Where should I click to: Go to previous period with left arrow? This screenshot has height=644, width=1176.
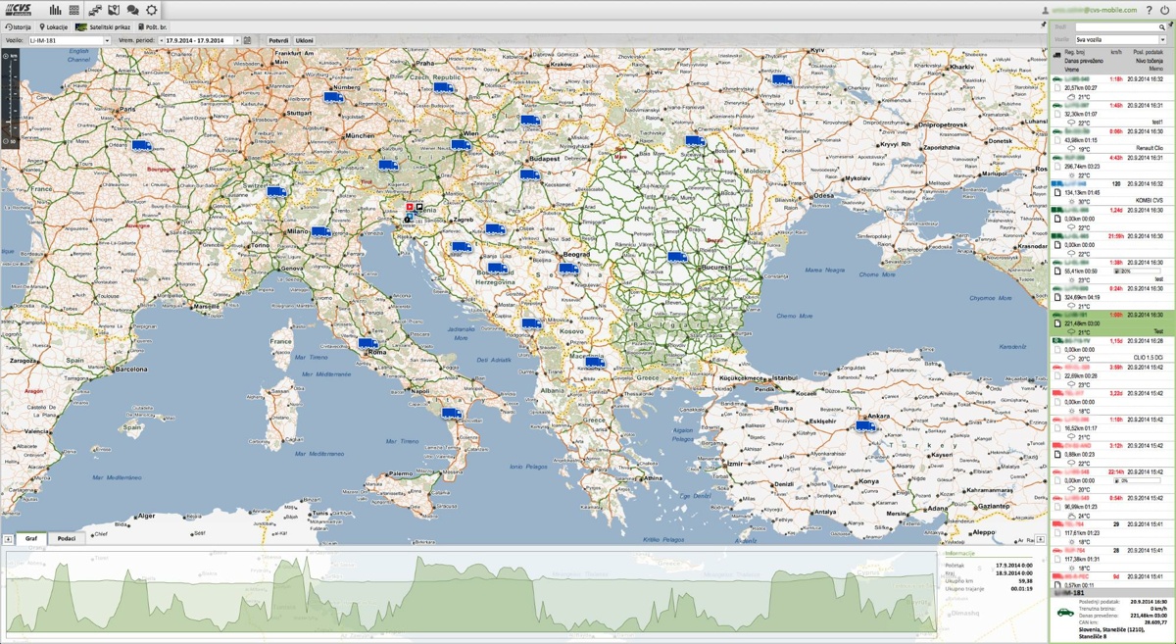162,40
